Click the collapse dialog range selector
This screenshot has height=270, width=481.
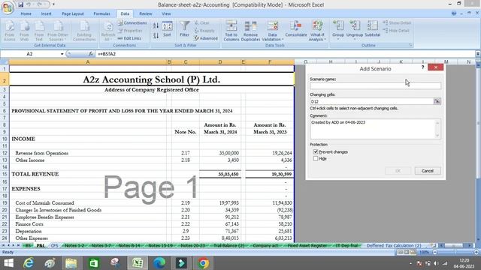pos(437,101)
